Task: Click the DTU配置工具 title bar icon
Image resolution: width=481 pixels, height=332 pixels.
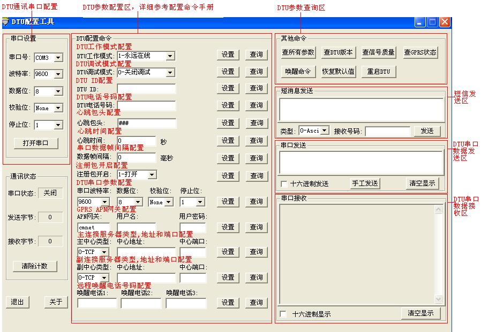Action: [5, 22]
